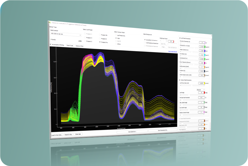Click the yellow Leaf Area Index color swatch

pos(205,83)
